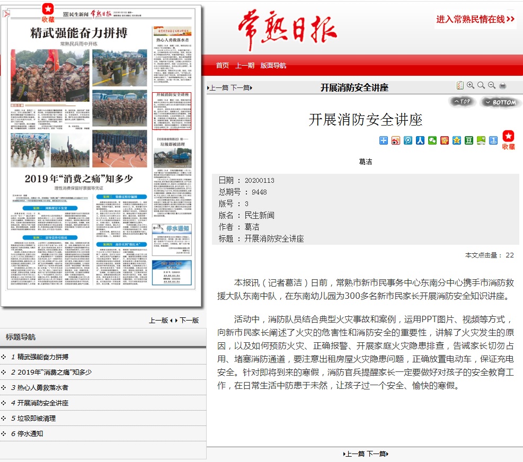Open the 进入常熟民情在线 link
Viewport: 523px width, 462px height.
[x=476, y=20]
